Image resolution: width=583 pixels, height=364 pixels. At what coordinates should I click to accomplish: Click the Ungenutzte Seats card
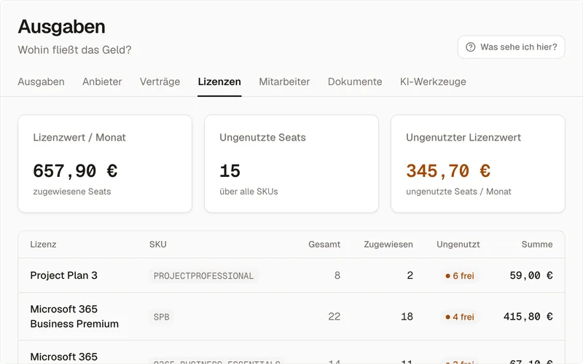coord(291,163)
